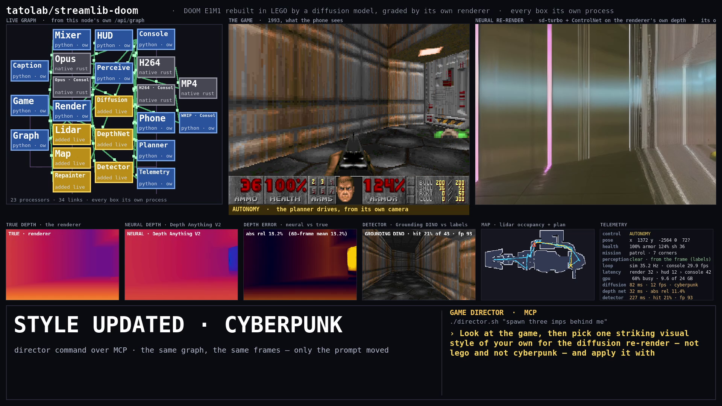Click the BULL/SHEL/RCKT/CELL ammo table
This screenshot has width=722, height=406.
point(442,191)
